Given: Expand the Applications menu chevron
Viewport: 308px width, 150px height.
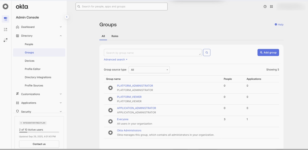Looking at the screenshot, I should (61, 103).
